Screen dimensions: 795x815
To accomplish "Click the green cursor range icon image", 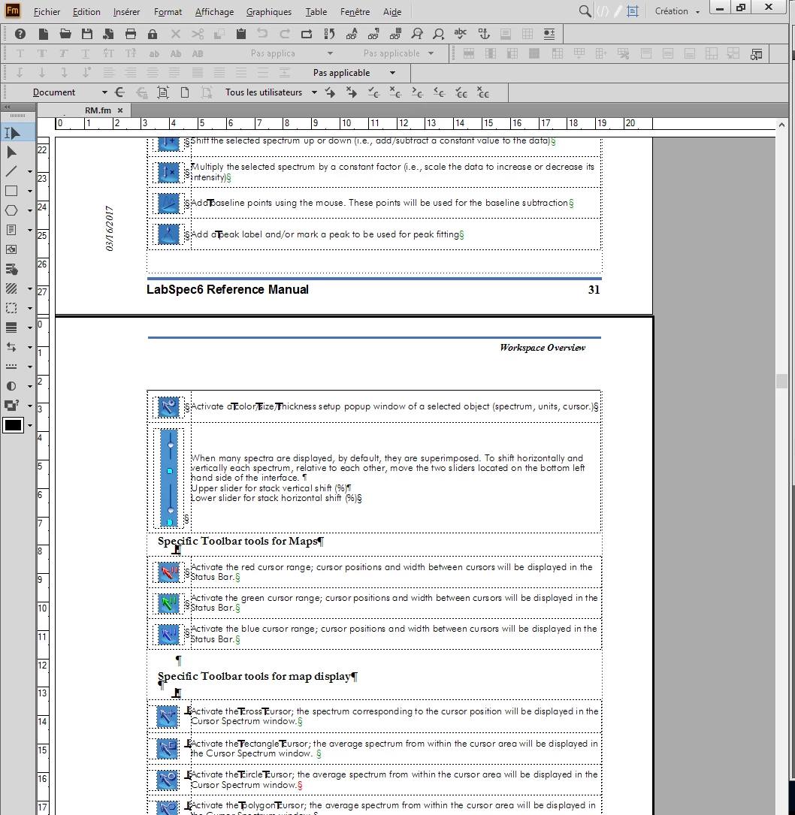I will [168, 603].
